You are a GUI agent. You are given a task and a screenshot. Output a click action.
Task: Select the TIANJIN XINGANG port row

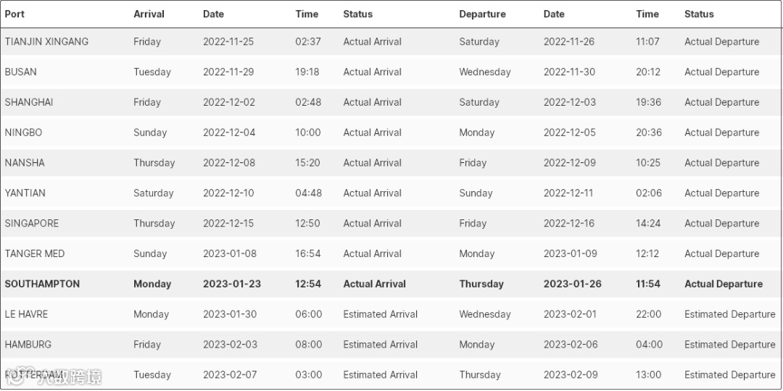point(46,41)
